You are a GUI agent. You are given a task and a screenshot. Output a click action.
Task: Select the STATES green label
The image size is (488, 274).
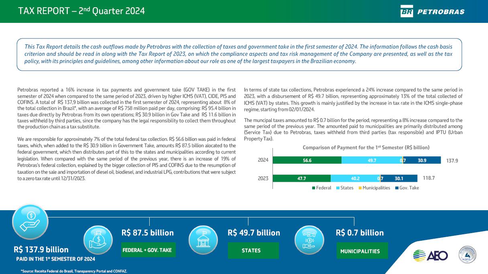pos(253,250)
